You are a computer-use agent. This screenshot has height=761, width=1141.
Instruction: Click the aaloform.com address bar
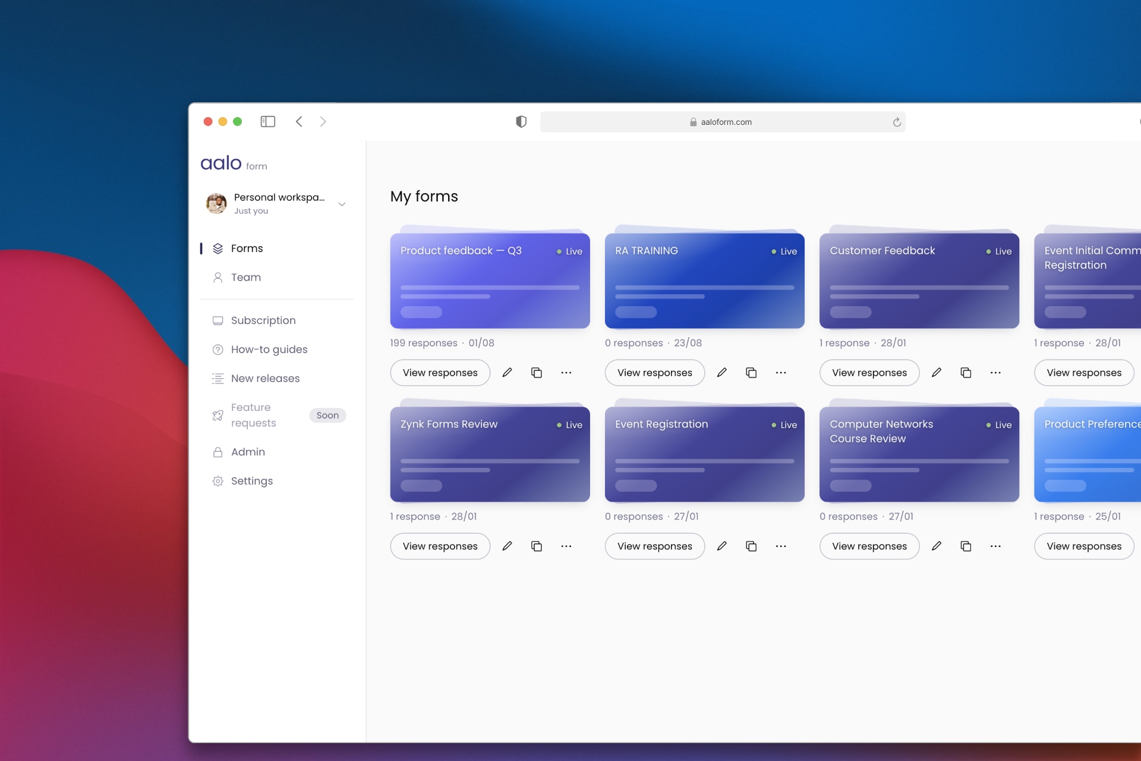point(723,122)
